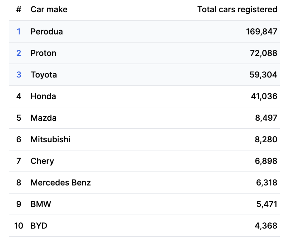The height and width of the screenshot is (249, 299).
Task: Click on Honda in the table
Action: tap(43, 96)
